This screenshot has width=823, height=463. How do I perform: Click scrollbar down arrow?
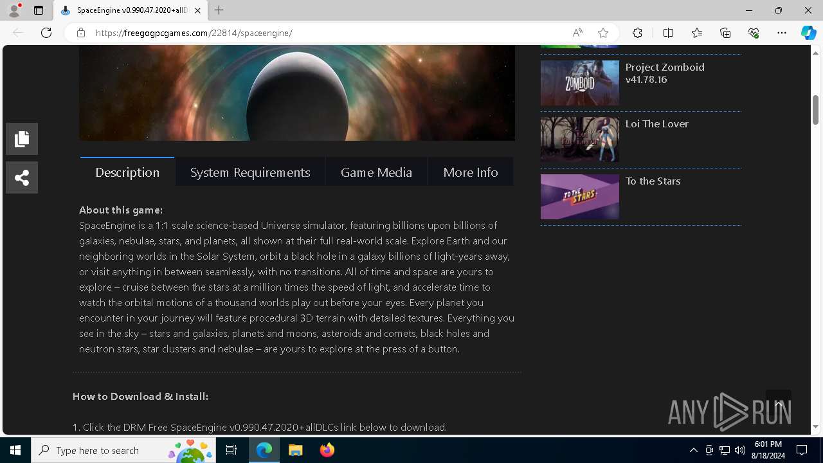pos(815,426)
